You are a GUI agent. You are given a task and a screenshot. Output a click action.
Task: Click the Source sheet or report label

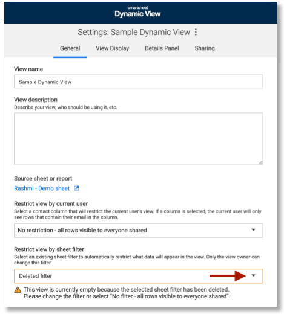point(43,179)
